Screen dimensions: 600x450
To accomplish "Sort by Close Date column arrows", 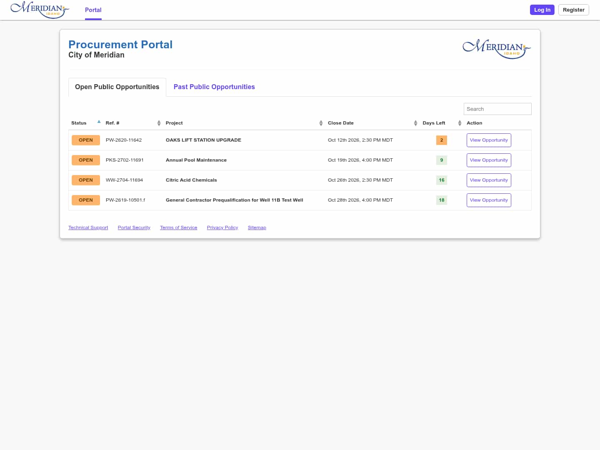I will [x=415, y=123].
